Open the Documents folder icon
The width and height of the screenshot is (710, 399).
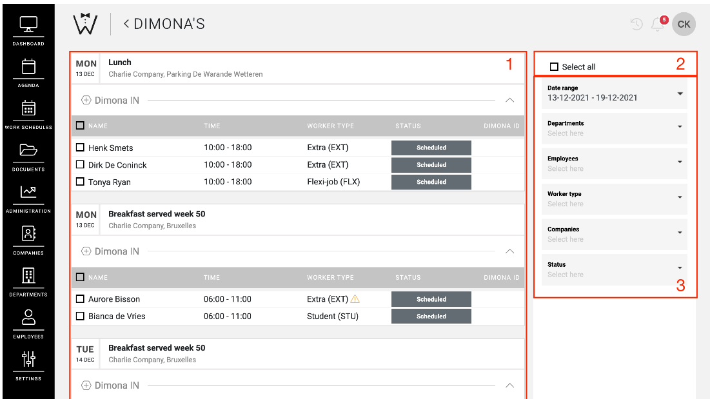coord(28,151)
